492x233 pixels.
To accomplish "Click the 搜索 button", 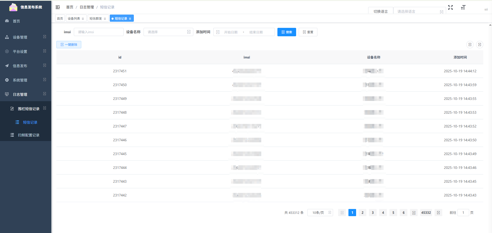I will [x=287, y=32].
